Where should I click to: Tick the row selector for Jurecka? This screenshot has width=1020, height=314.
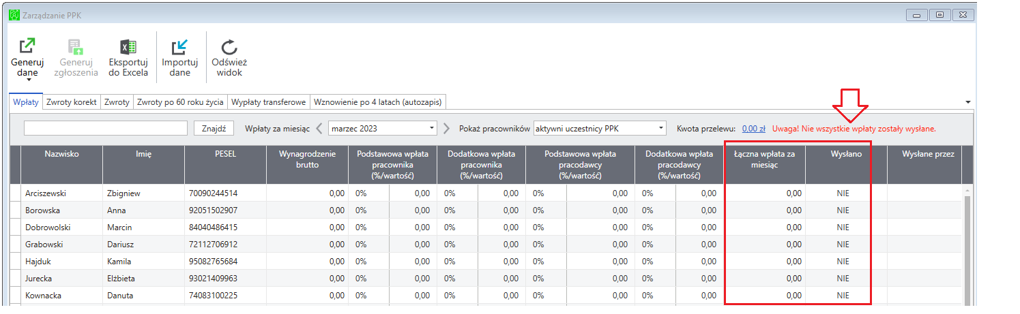15,279
